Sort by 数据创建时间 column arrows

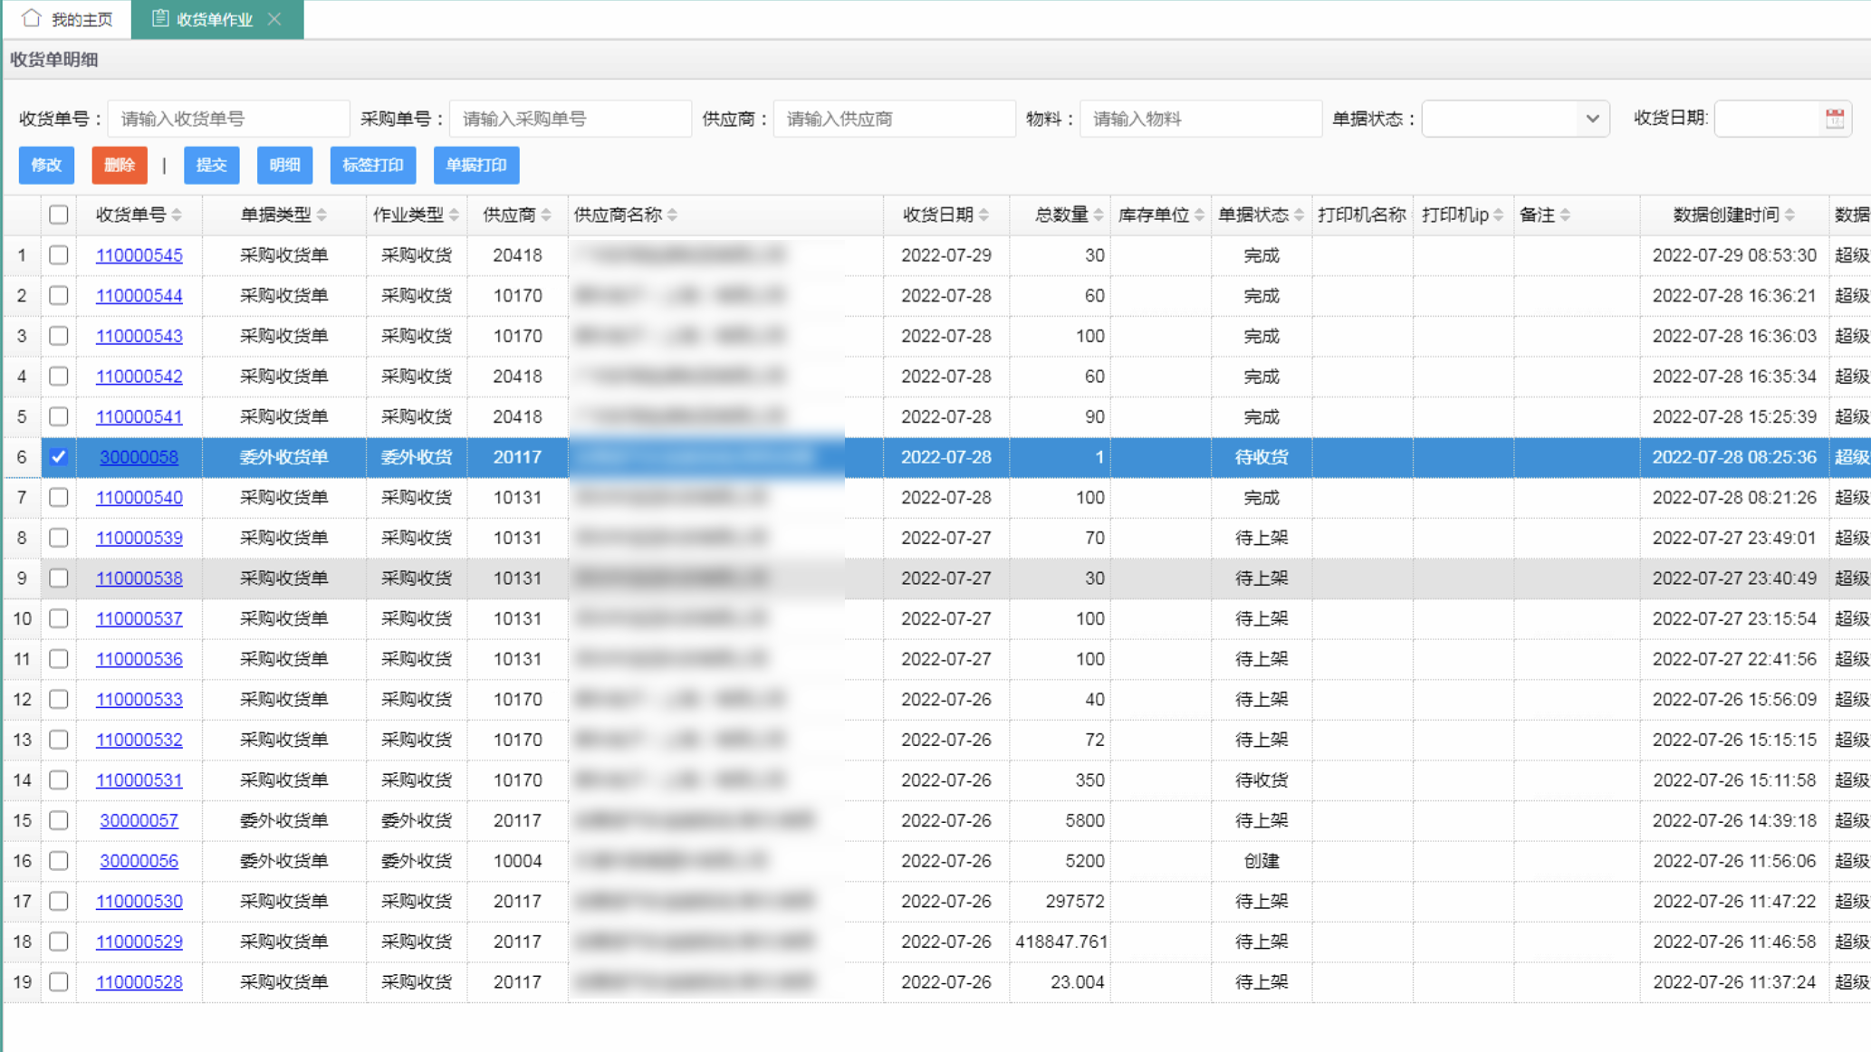1789,215
